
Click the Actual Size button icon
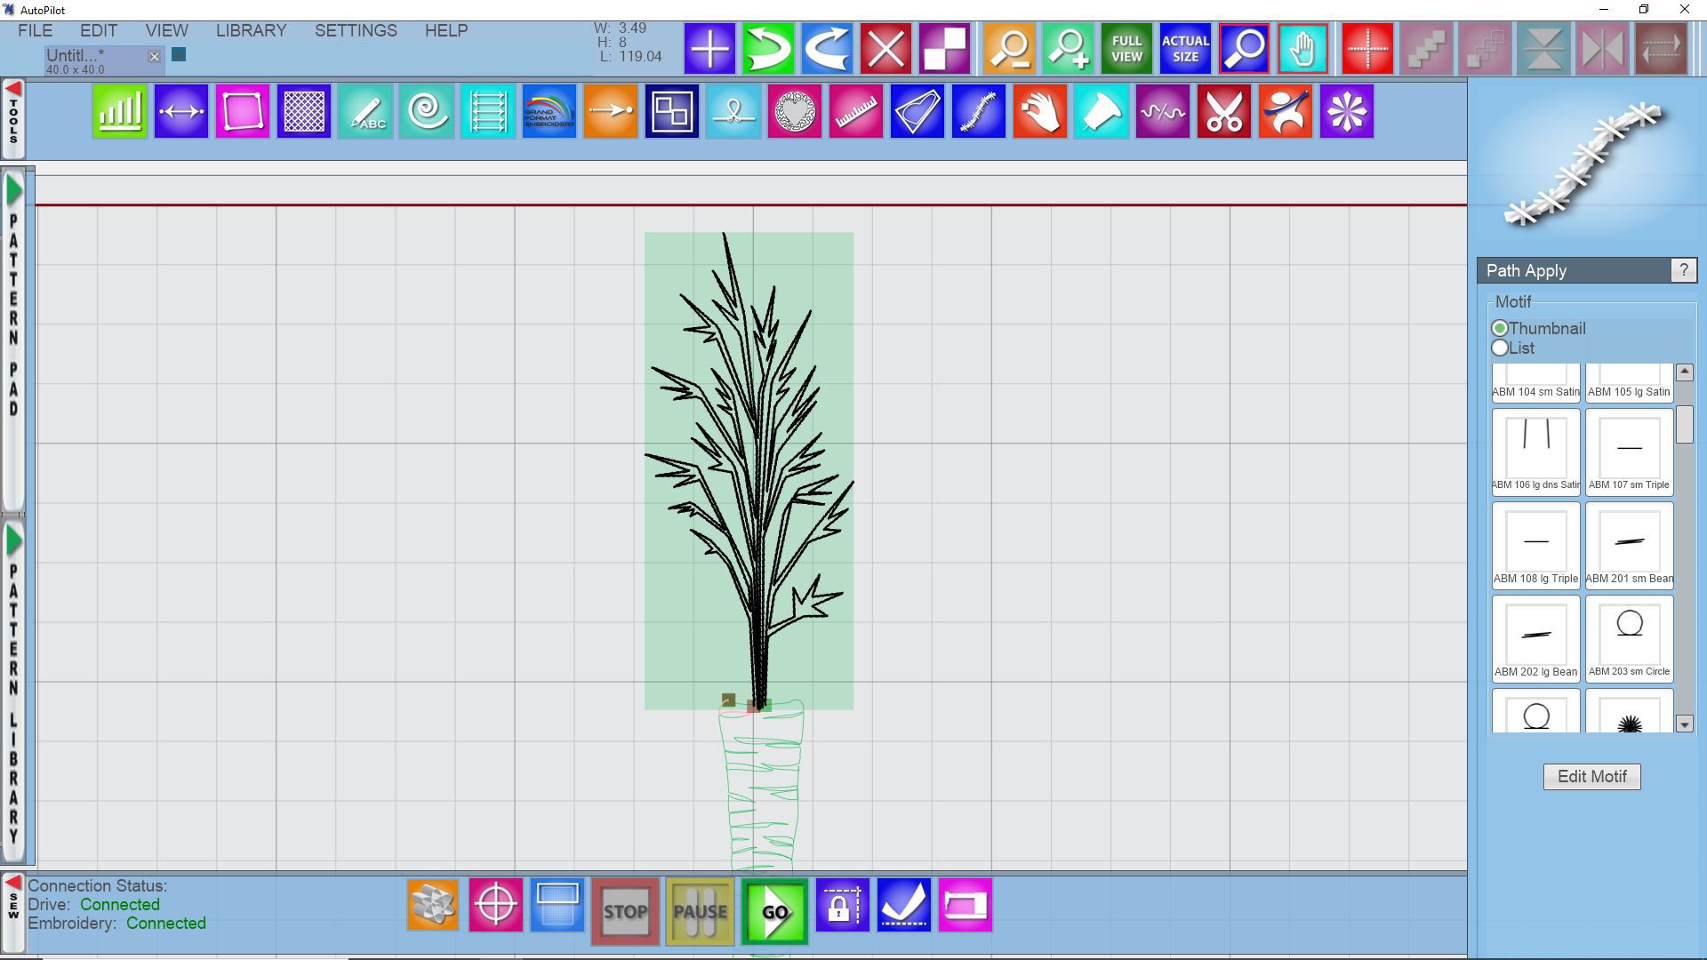click(x=1185, y=49)
